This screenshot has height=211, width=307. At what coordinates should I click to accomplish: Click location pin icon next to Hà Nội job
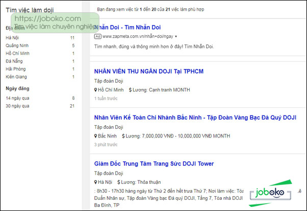point(95,182)
